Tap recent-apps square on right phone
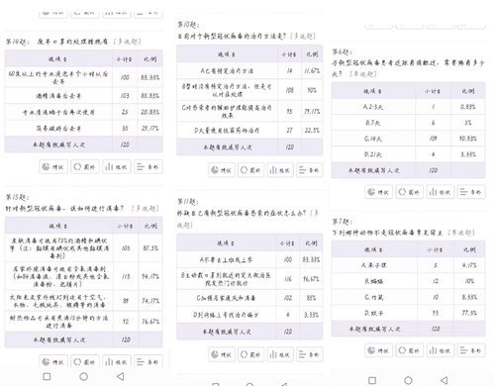This screenshot has width=495, height=386. pos(372,380)
